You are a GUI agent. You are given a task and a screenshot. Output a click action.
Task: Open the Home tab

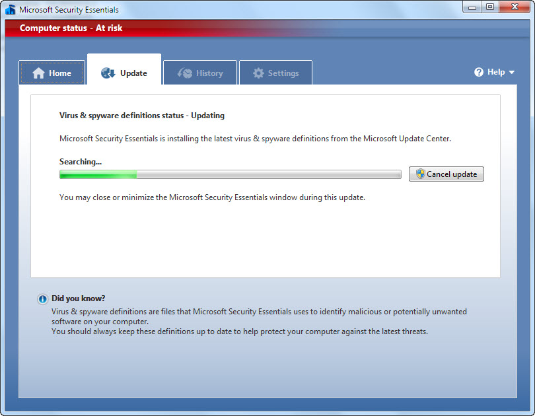[52, 73]
